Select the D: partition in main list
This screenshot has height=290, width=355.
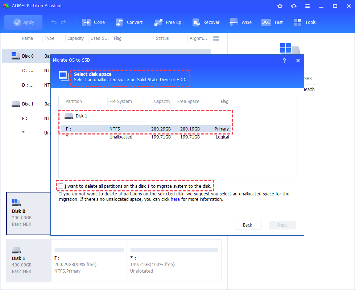[x=28, y=85]
